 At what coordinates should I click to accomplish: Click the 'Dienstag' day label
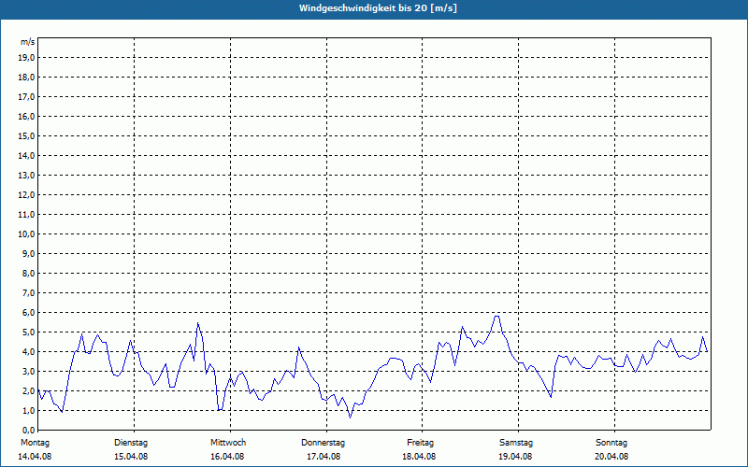point(131,443)
